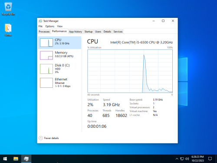The image size is (217, 163).
Task: Click the Task Manager title bar icon
Action: click(40, 21)
